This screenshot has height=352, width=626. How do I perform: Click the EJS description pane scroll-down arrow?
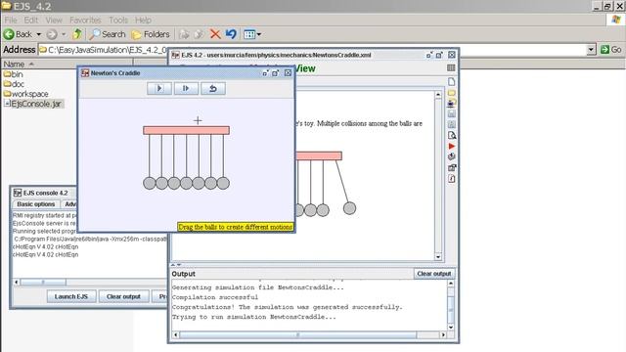[x=438, y=256]
